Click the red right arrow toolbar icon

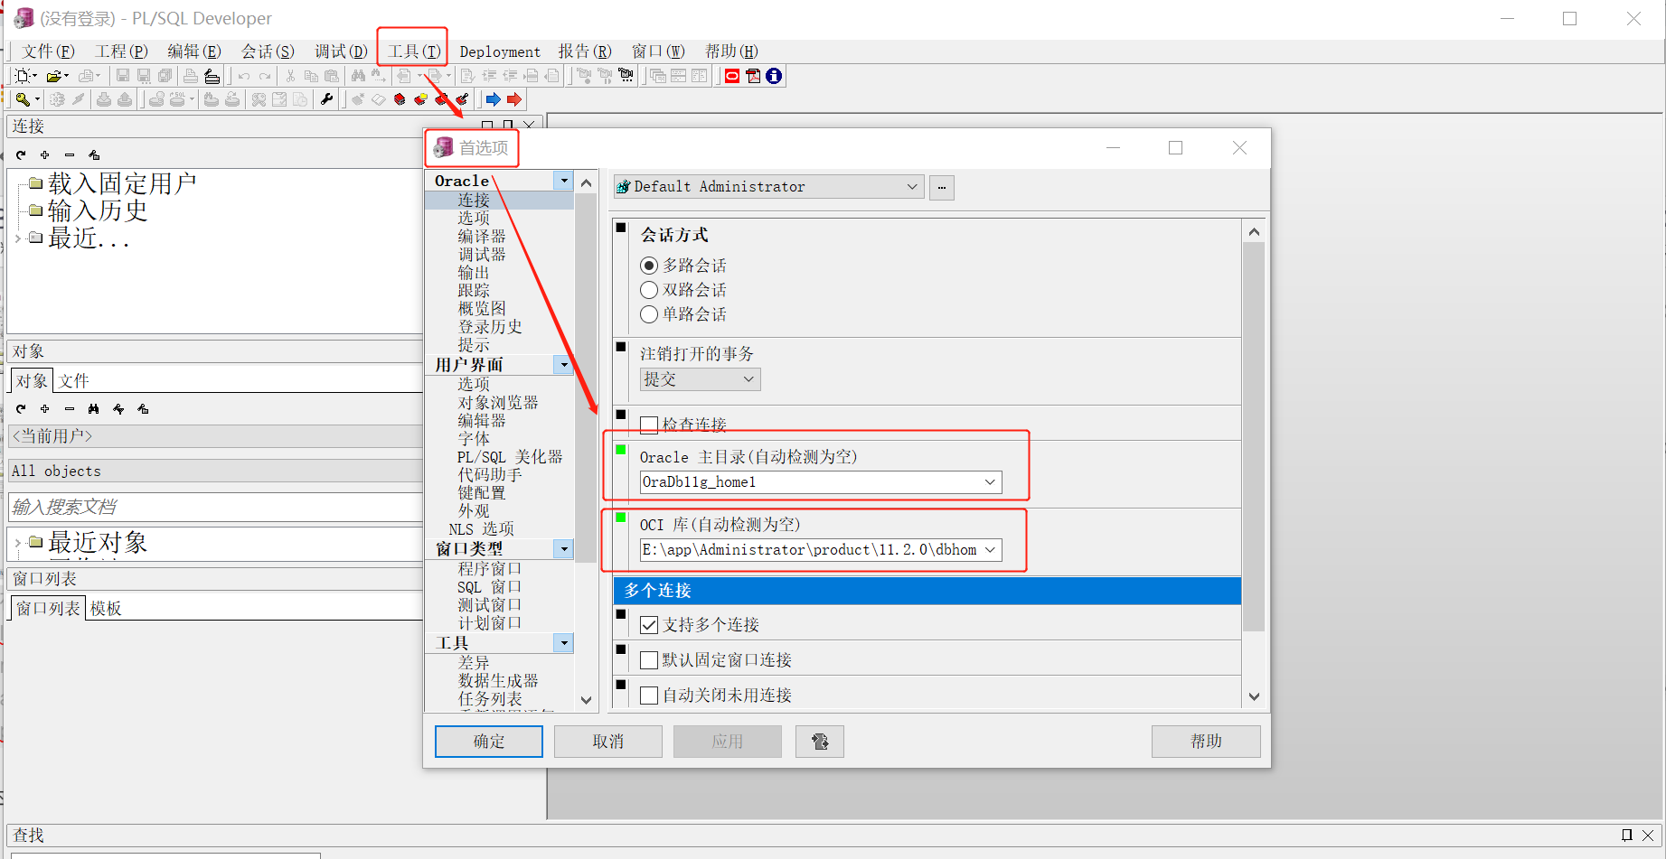click(x=514, y=99)
